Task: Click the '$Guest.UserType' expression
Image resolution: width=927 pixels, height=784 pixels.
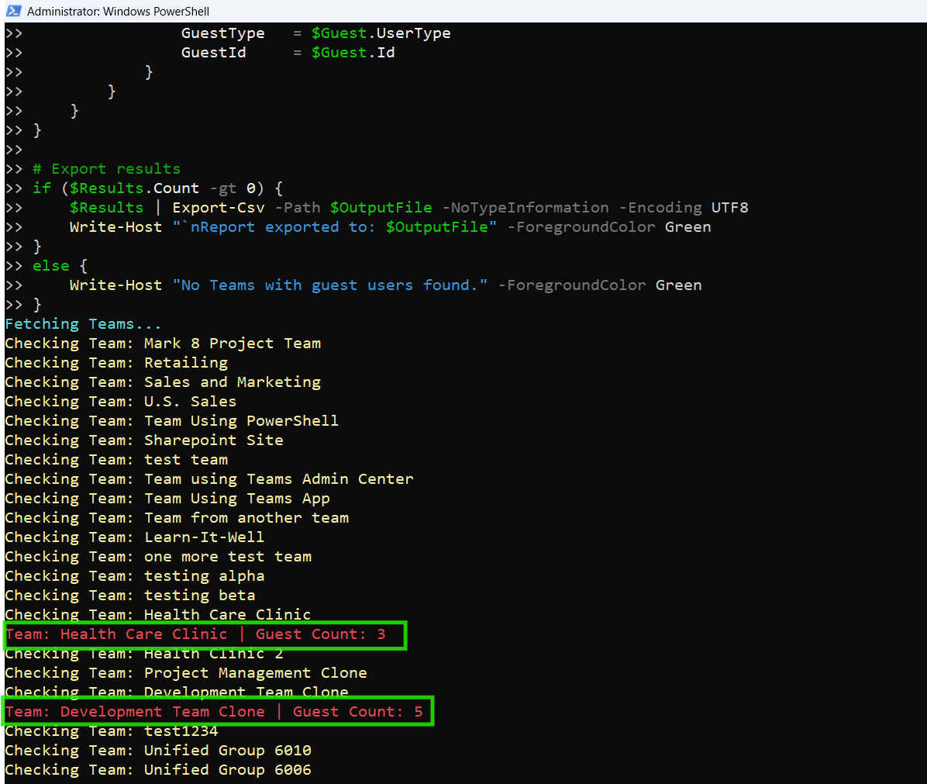Action: point(381,33)
